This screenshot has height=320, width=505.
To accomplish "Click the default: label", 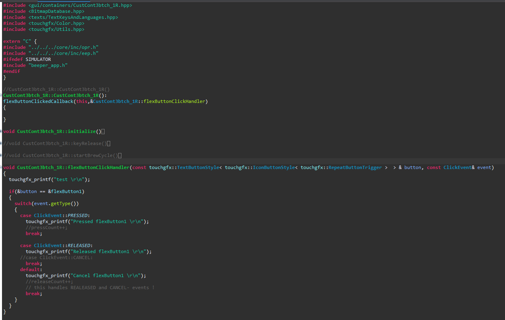I will pos(31,269).
